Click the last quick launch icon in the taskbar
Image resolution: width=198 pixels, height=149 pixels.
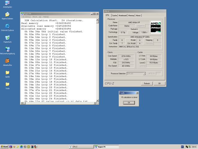pyautogui.click(x=36, y=147)
